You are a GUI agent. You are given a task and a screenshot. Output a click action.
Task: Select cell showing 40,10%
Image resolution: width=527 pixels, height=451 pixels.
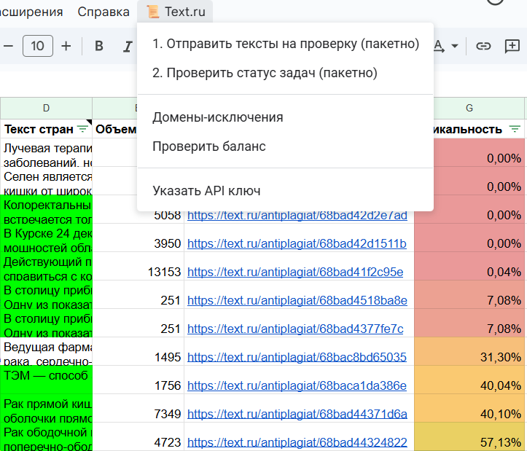point(469,408)
